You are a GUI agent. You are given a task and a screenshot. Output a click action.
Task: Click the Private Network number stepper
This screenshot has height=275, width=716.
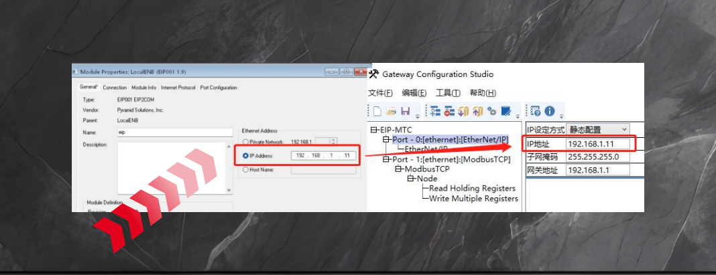335,142
